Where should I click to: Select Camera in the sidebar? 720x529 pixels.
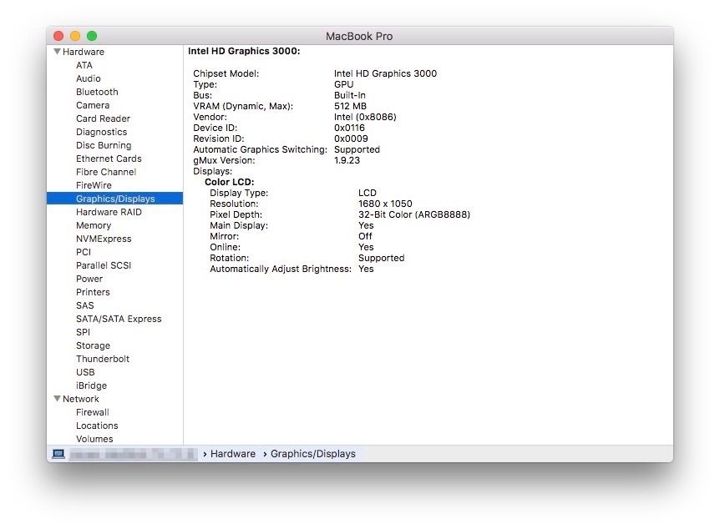tap(92, 105)
